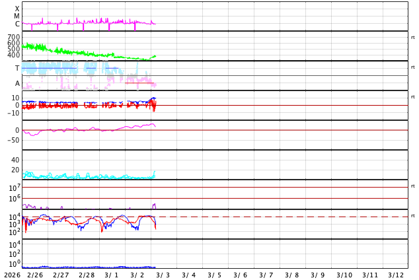Click the M flare class label

[17, 17]
